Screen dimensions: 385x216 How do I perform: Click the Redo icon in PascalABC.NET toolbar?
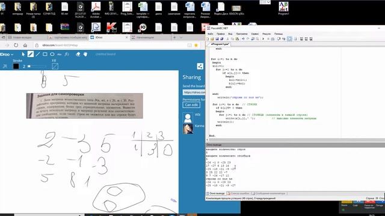tap(248, 39)
